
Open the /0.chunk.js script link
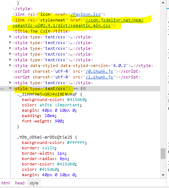(x=99, y=71)
